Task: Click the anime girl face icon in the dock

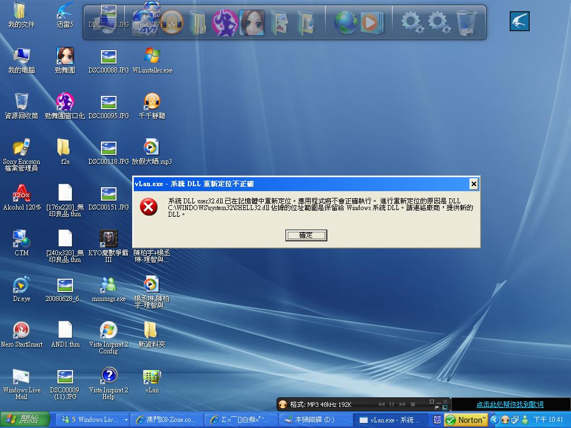Action: point(252,22)
